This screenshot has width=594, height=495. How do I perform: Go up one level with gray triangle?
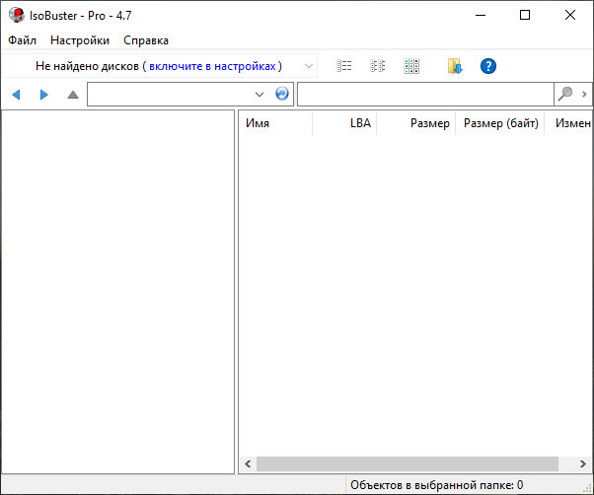(73, 95)
